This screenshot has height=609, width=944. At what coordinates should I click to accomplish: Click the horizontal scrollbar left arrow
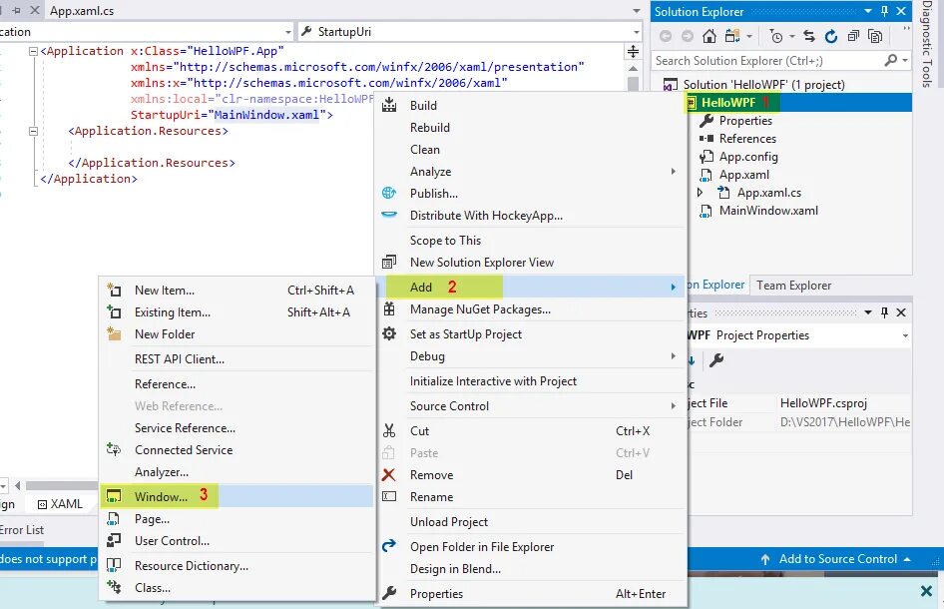[x=17, y=485]
